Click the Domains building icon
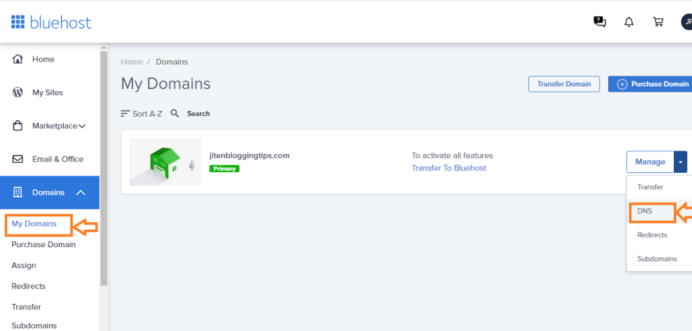This screenshot has height=331, width=692. pos(18,193)
